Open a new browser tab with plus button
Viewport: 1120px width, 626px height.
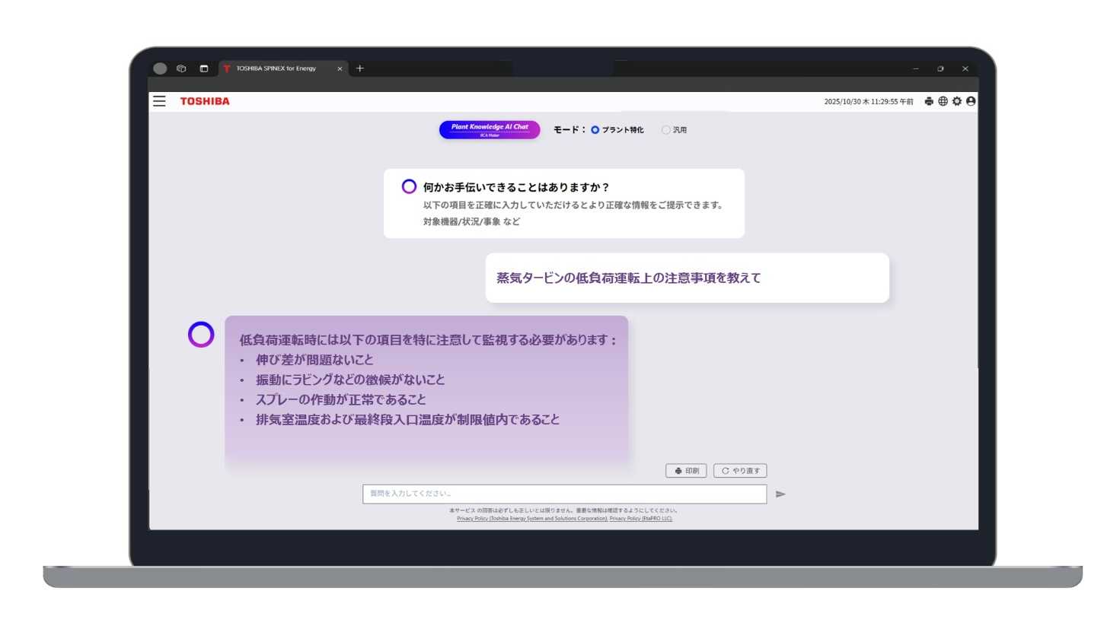coord(359,68)
